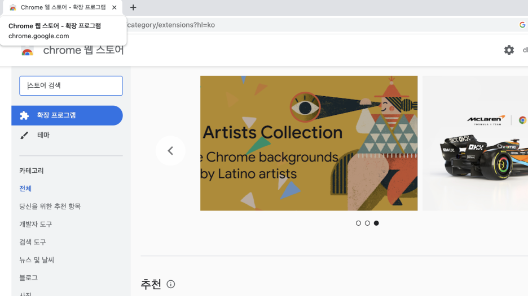Select the Chrome 웹 스토어 browser tab
528x296 pixels.
point(63,7)
